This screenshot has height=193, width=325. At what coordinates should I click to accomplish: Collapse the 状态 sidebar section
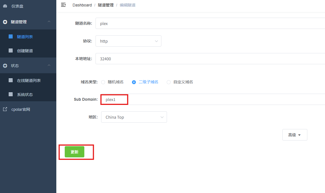click(49, 65)
